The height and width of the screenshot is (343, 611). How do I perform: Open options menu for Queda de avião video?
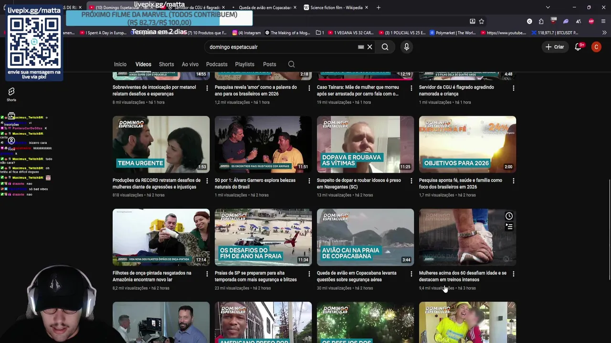coord(411,274)
